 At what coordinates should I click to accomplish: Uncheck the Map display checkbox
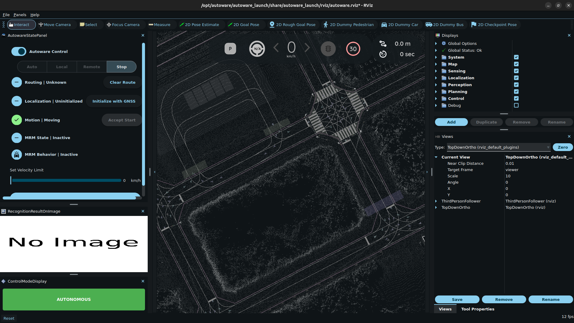tap(516, 64)
